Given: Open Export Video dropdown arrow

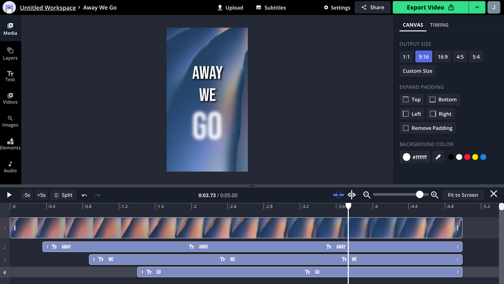Looking at the screenshot, I should click(477, 8).
